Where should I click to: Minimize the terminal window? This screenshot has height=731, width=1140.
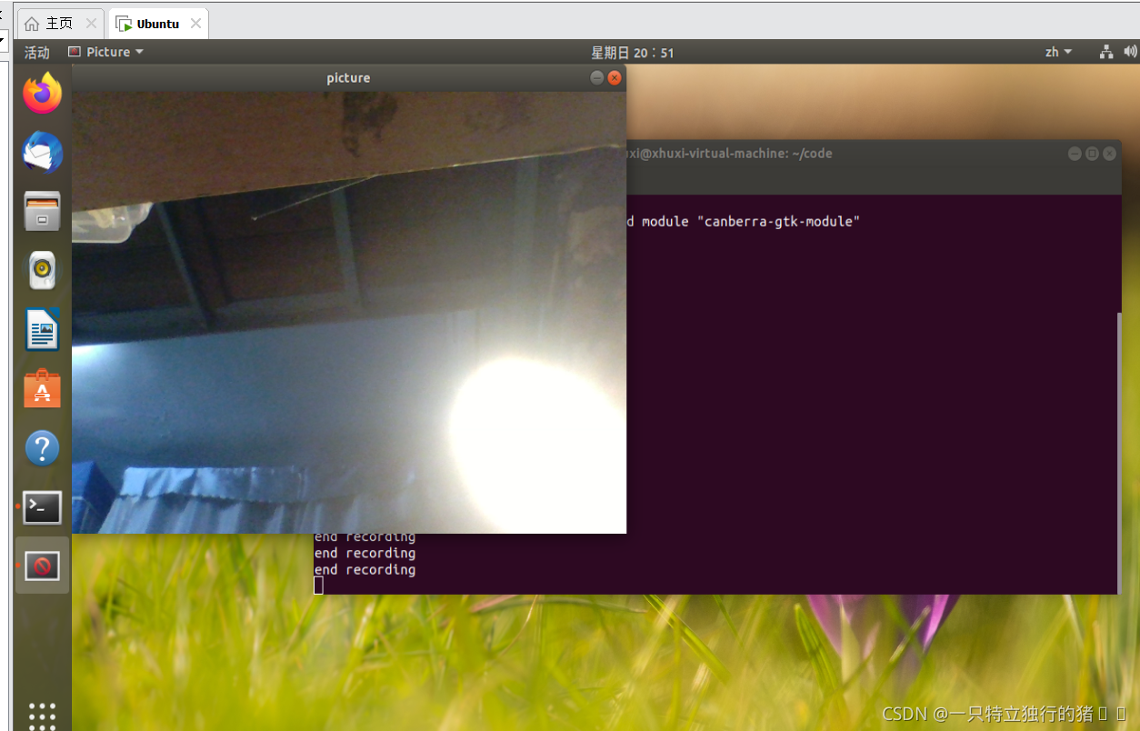tap(1075, 154)
